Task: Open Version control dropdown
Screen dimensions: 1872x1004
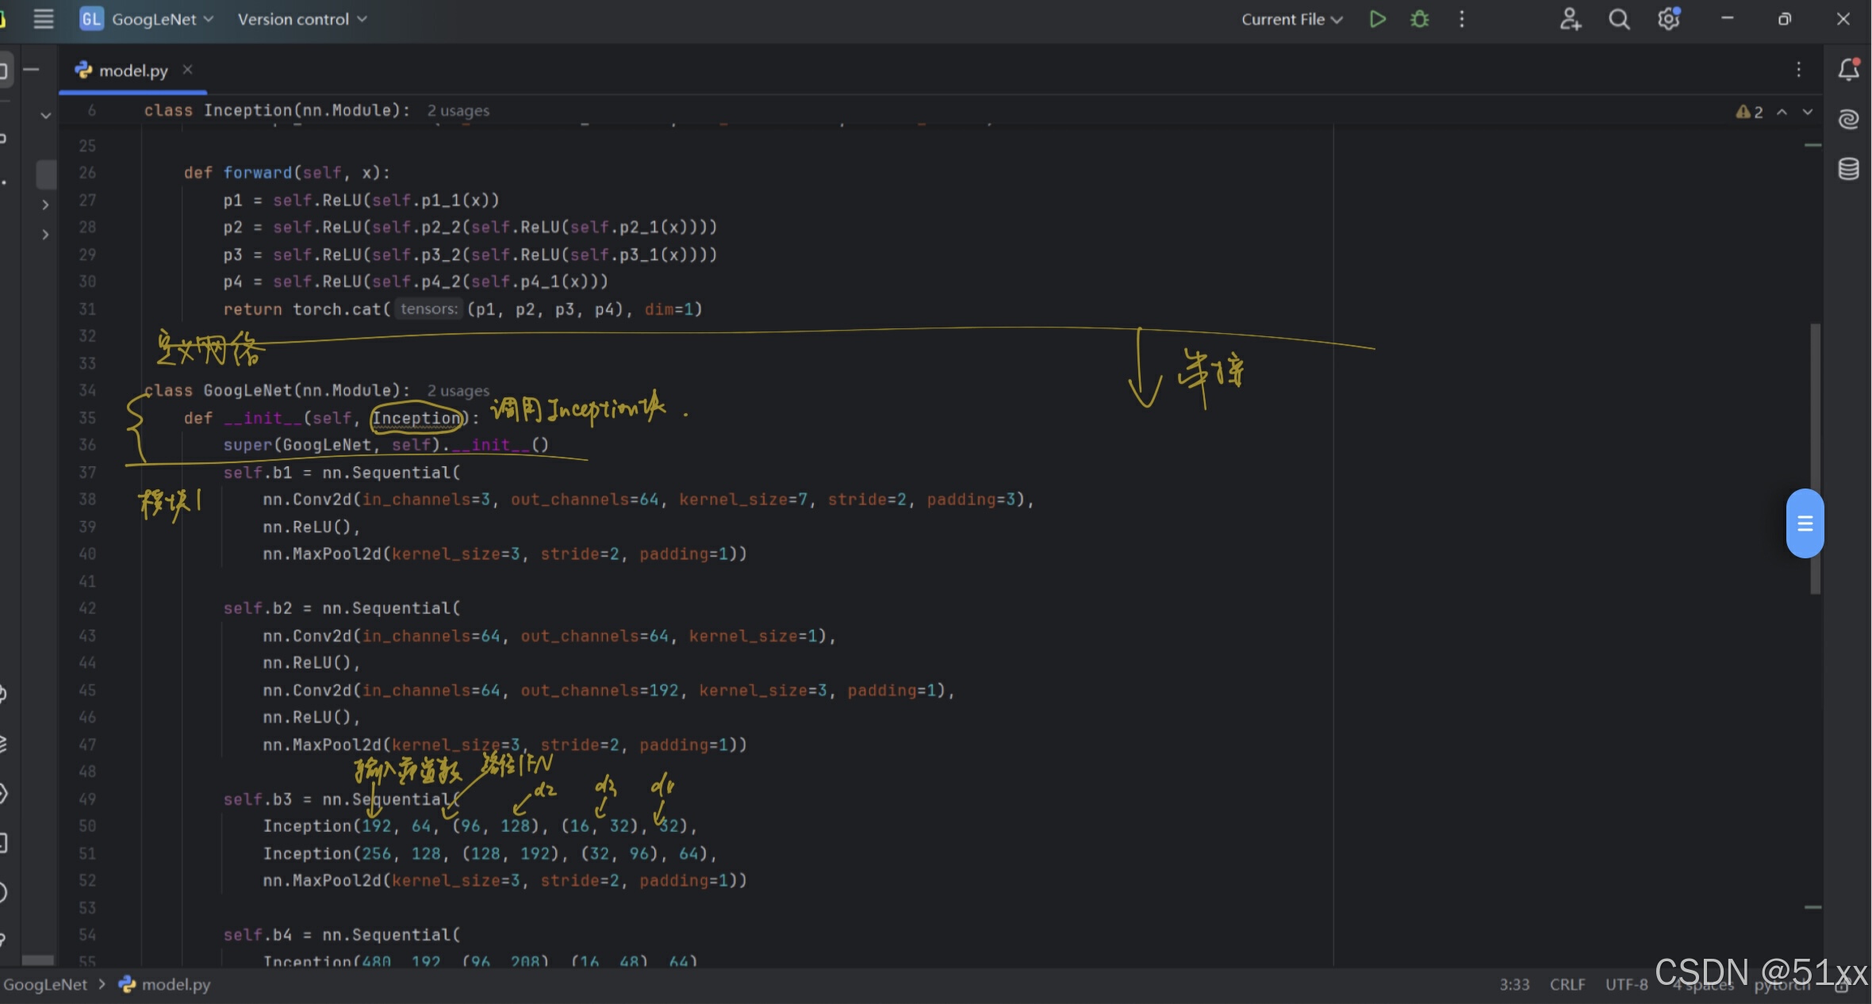Action: [302, 19]
